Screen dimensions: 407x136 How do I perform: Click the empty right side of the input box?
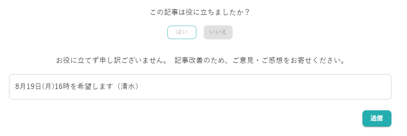coord(265,87)
